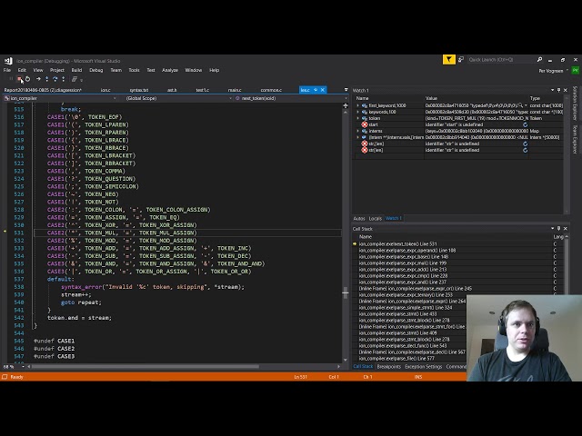Open the zoom percentage dropdown in editor
The height and width of the screenshot is (436, 582).
click(23, 367)
